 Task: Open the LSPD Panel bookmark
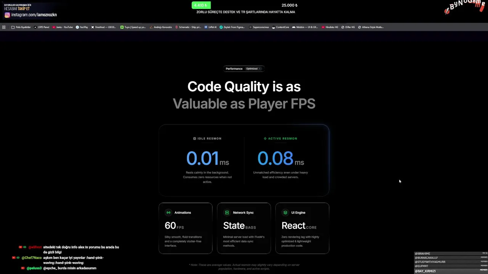(42, 27)
